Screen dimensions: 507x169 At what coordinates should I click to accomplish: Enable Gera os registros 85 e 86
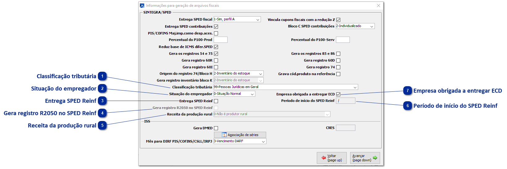pos(338,54)
